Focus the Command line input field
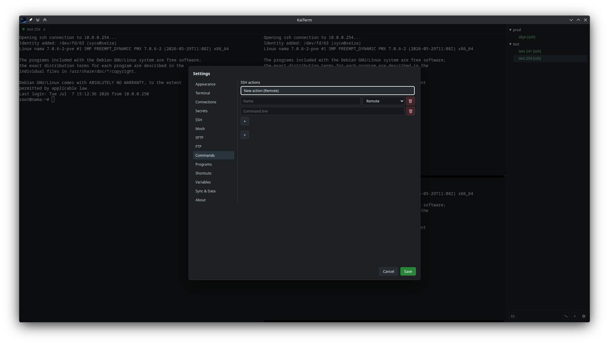609x345 pixels. [322, 111]
